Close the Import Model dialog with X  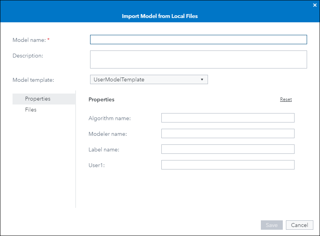315,5
